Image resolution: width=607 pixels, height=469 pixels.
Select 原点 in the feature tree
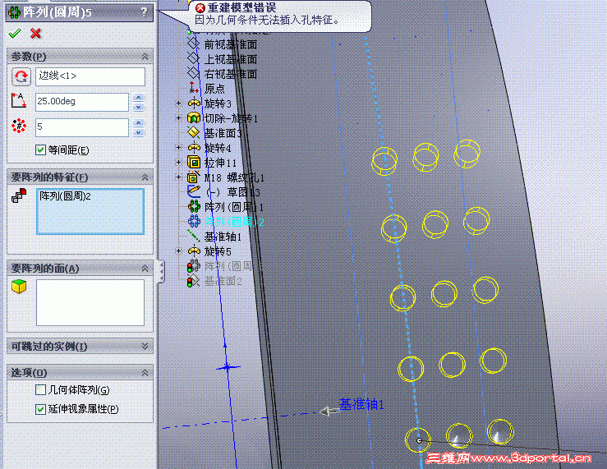(x=214, y=89)
